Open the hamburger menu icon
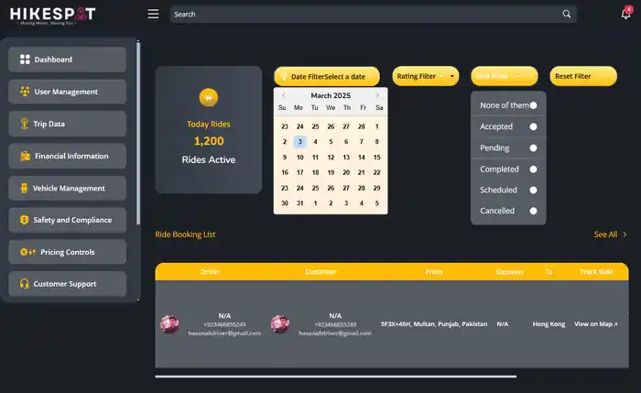Screen dimensions: 641x393 [153, 14]
